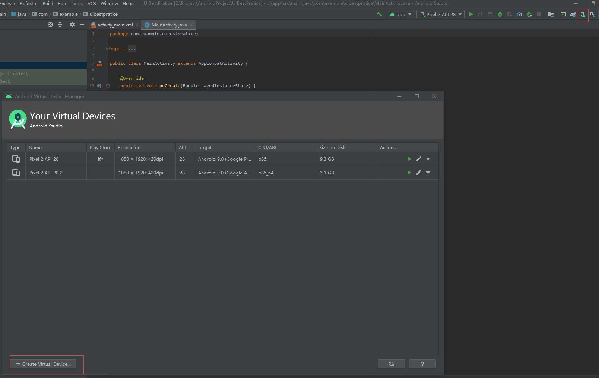Click the console window icon in the toolbar

(563, 15)
